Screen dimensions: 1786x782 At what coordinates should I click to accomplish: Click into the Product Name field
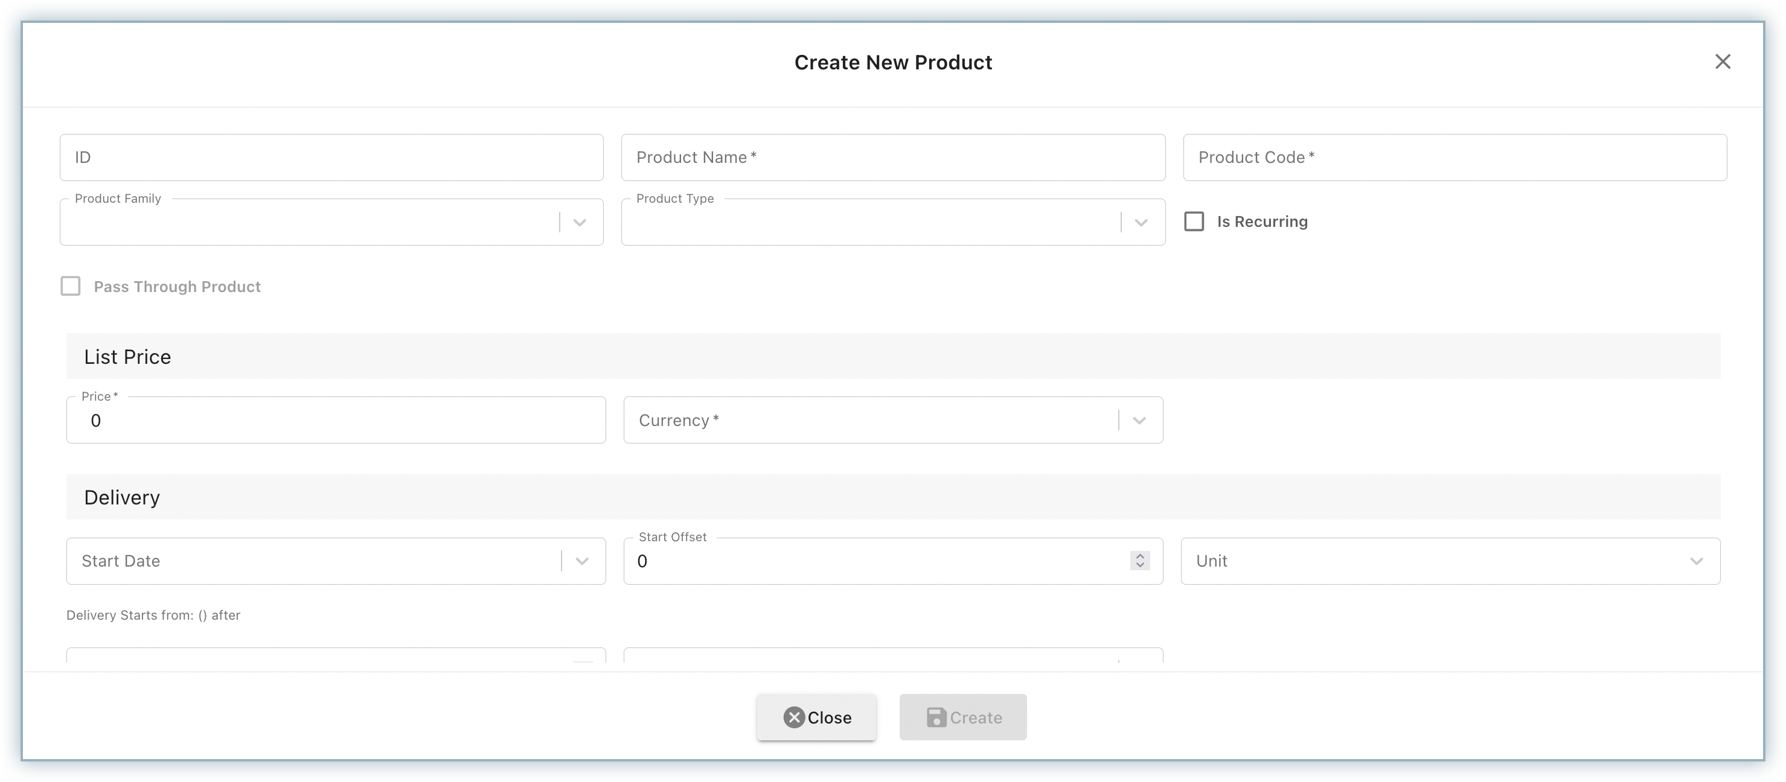coord(892,158)
